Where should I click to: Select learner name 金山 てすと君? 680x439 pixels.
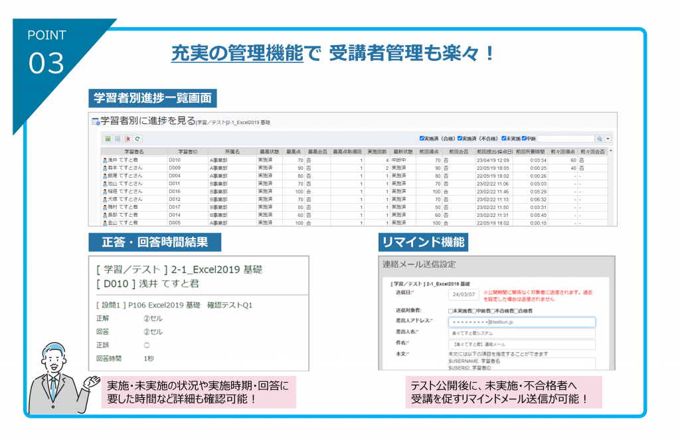point(123,223)
